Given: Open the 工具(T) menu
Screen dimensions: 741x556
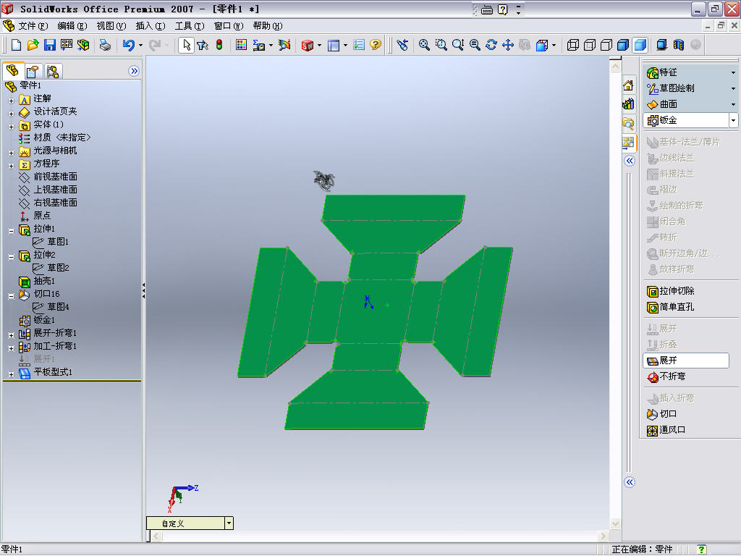Looking at the screenshot, I should pyautogui.click(x=190, y=25).
